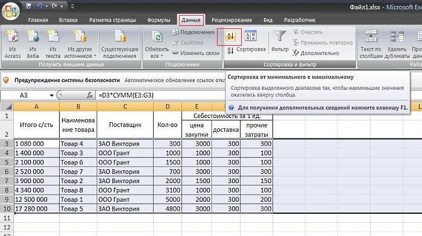
Task: Click the Кол-во header cell
Action: (x=168, y=125)
